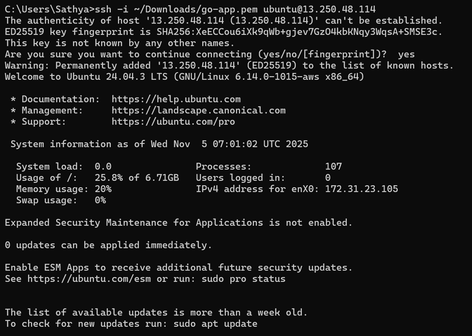Click the "sudo pro status" command text
The height and width of the screenshot is (336, 472).
[243, 279]
